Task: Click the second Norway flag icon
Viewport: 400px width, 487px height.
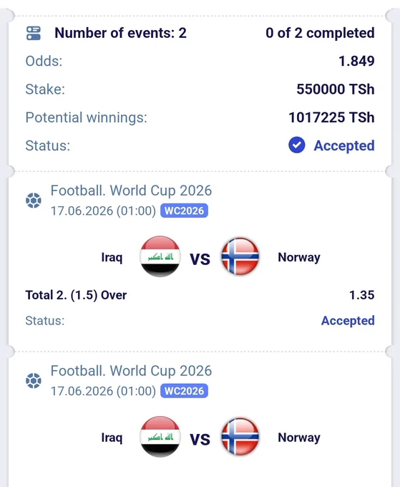Action: pyautogui.click(x=240, y=437)
